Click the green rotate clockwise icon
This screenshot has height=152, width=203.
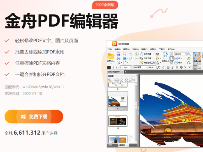189,63
